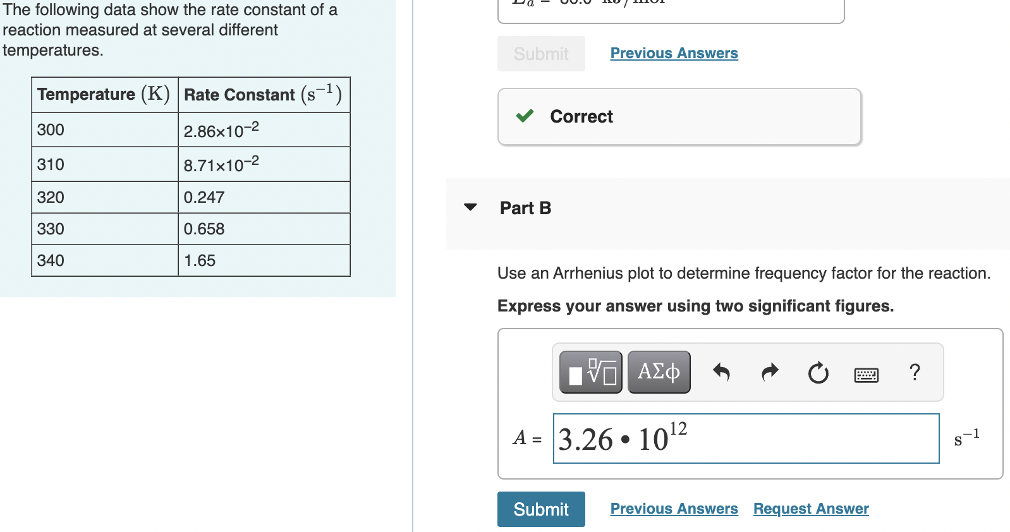Viewport: 1010px width, 532px height.
Task: Open the on-screen keyboard helper
Action: pyautogui.click(x=865, y=374)
